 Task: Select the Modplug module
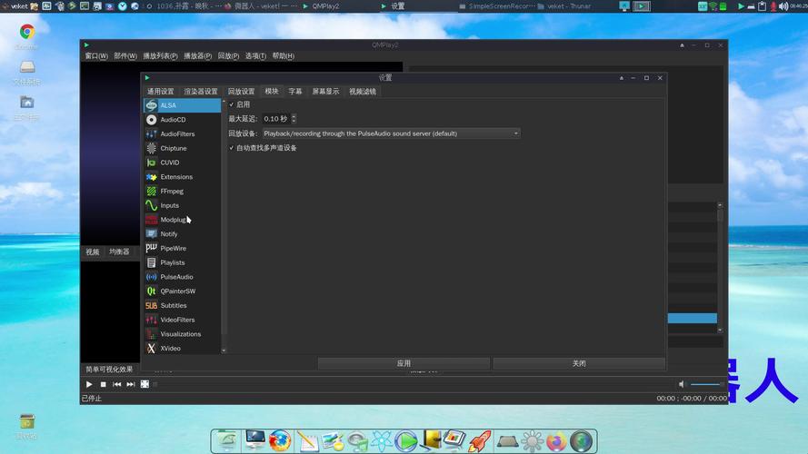click(x=183, y=220)
